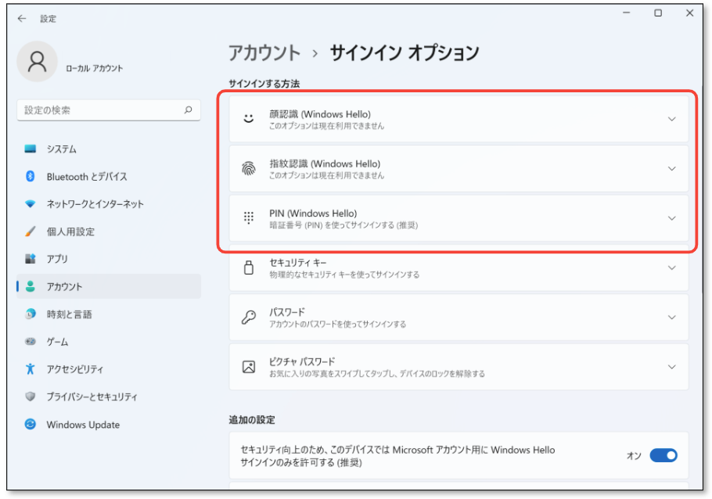Image resolution: width=712 pixels, height=499 pixels.
Task: Focus the 設定の検索 search field
Action: click(x=109, y=110)
